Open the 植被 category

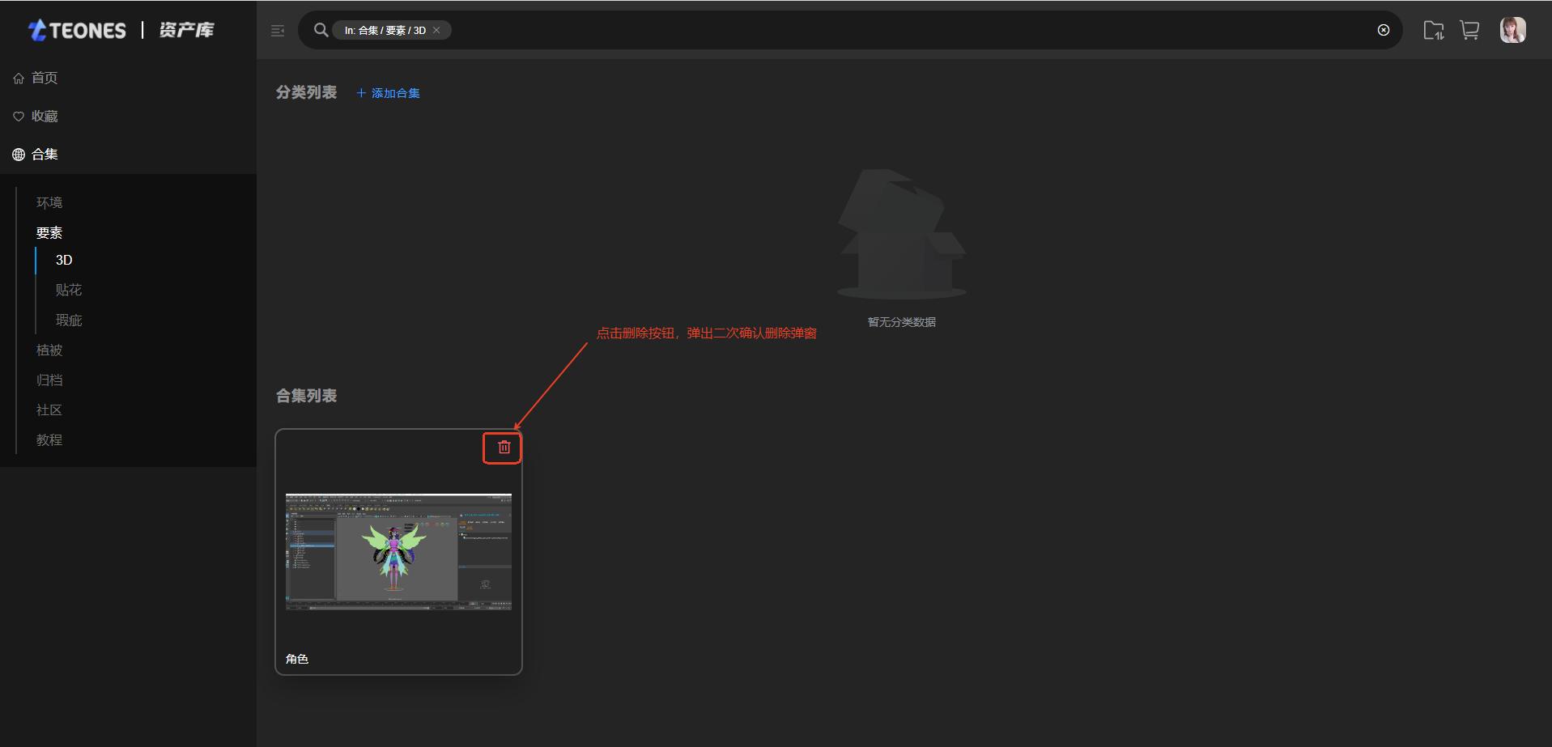(x=49, y=350)
